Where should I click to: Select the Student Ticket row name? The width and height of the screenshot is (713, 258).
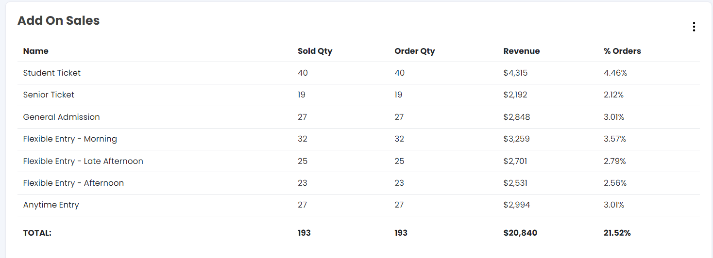[52, 73]
